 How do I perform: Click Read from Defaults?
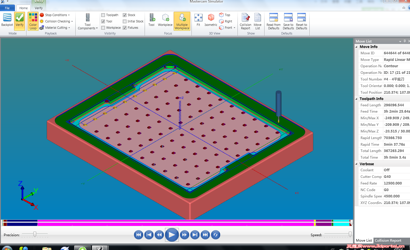[273, 21]
